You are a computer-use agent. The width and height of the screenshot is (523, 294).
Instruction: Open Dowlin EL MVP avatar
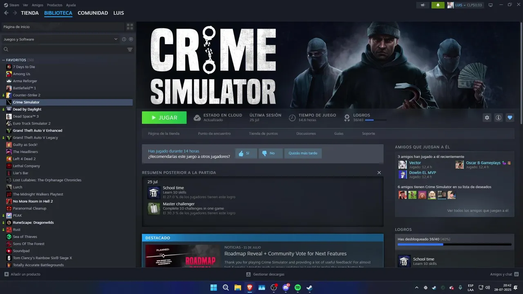pyautogui.click(x=402, y=174)
